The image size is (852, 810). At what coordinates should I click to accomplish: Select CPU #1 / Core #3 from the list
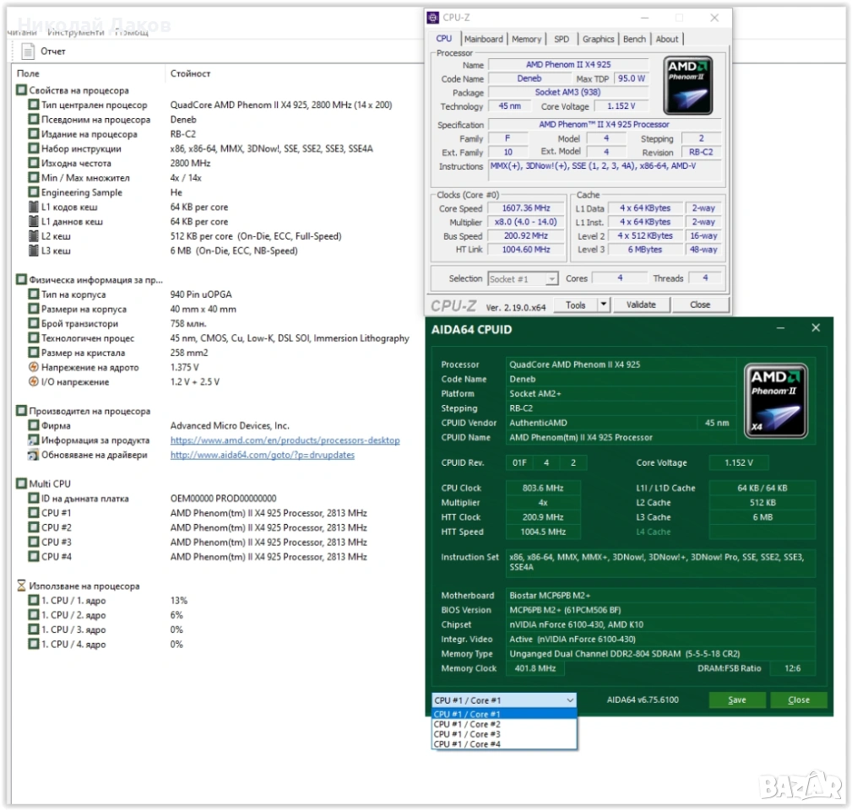pos(467,734)
